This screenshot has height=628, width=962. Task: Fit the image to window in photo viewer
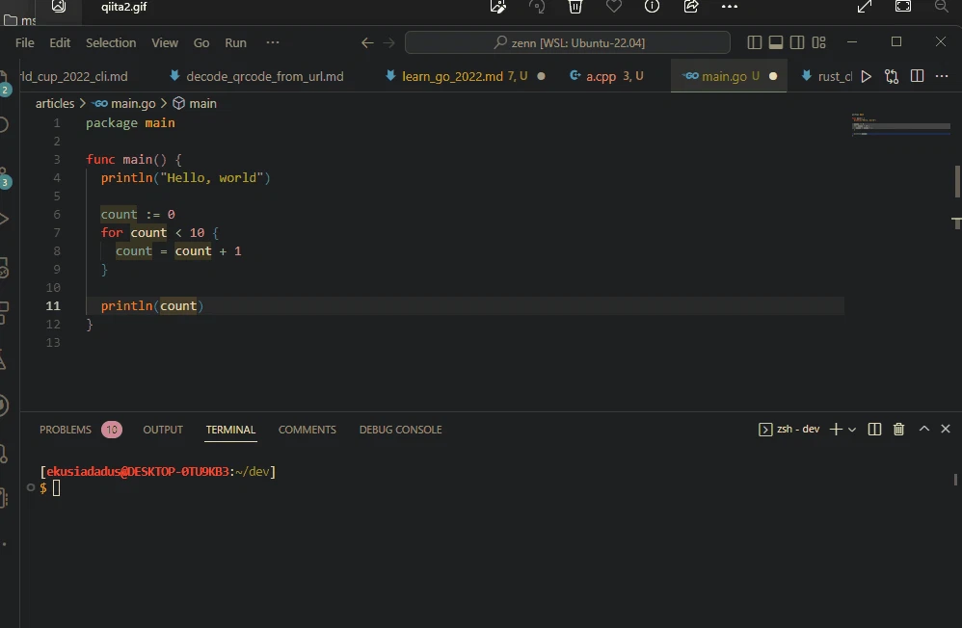point(903,6)
